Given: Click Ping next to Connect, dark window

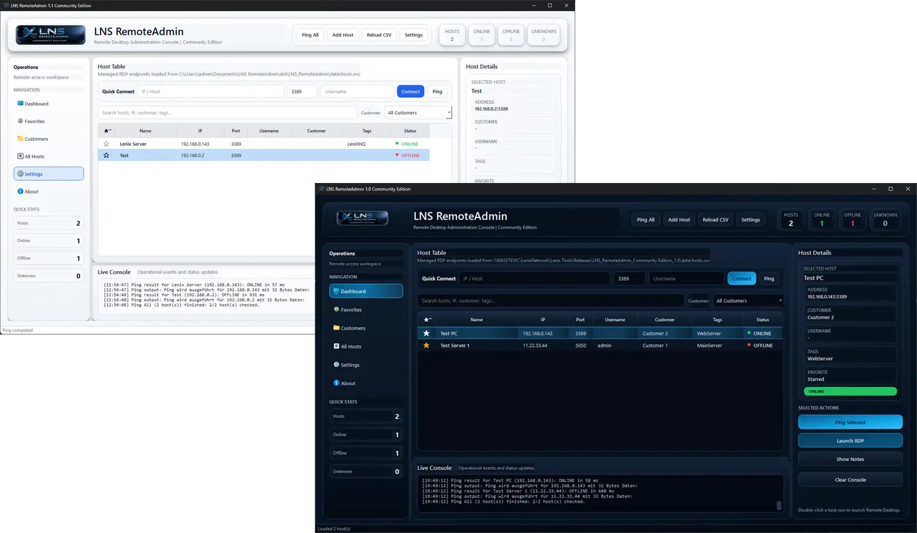Looking at the screenshot, I should tap(769, 279).
